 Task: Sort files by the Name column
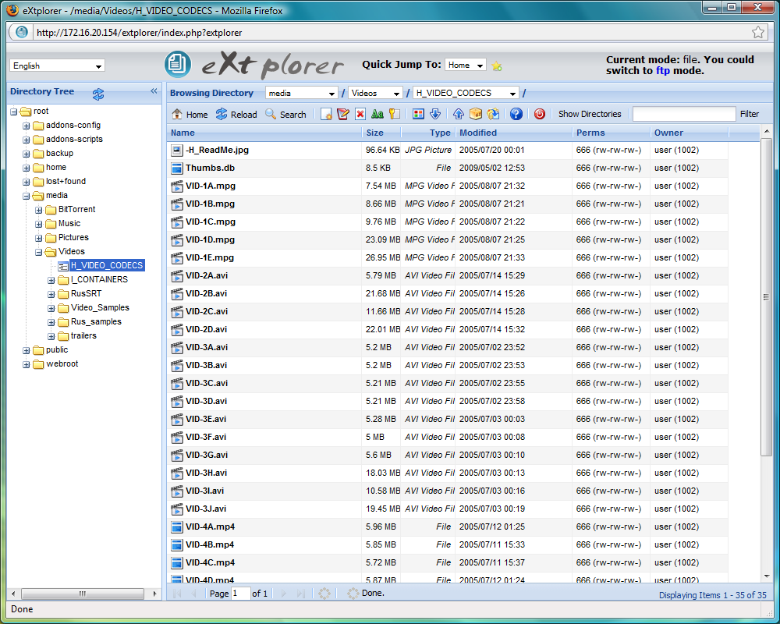tap(264, 133)
